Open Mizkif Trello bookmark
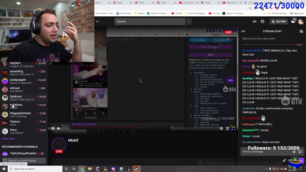306x172 pixels. coord(124,13)
